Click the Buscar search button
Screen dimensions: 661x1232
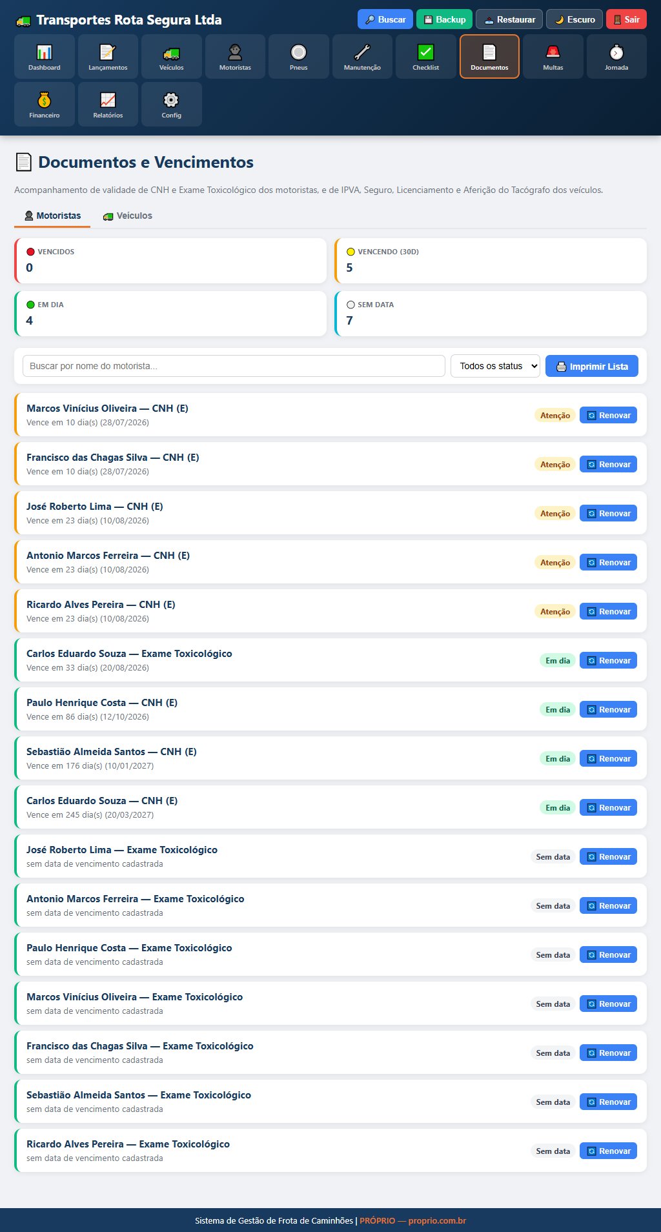(x=385, y=19)
